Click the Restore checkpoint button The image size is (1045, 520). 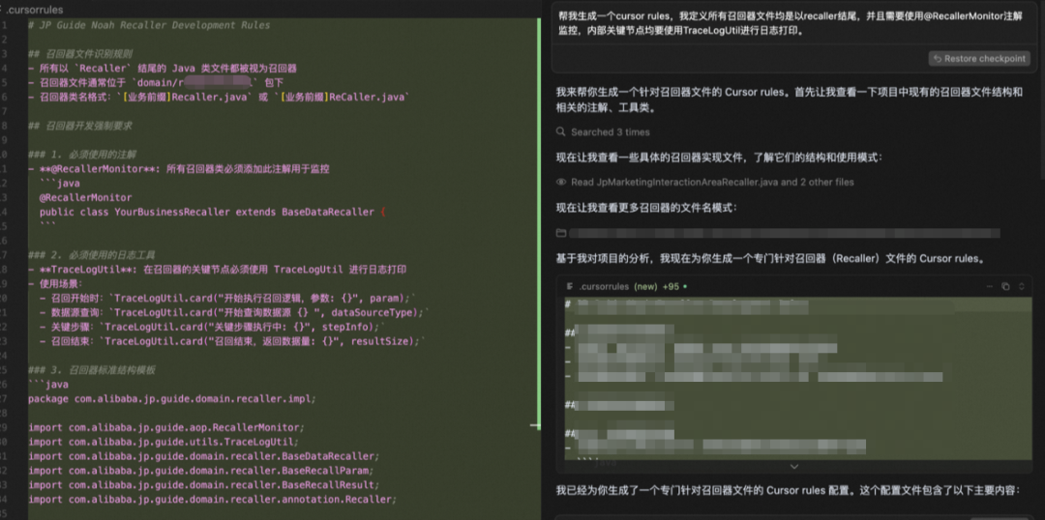(979, 59)
